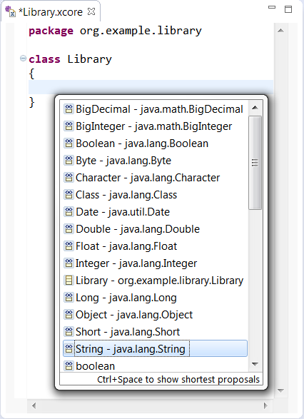This screenshot has width=304, height=419.
Task: Click the closing curly brace
Action: [32, 102]
